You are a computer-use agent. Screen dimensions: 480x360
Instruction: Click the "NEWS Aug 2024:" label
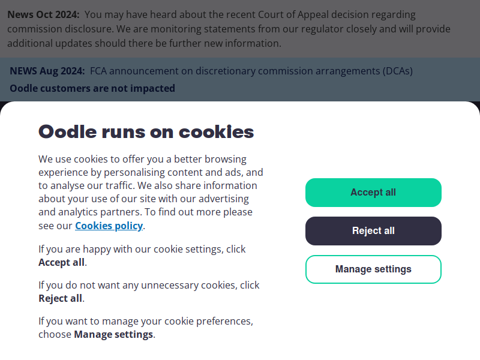click(x=47, y=71)
